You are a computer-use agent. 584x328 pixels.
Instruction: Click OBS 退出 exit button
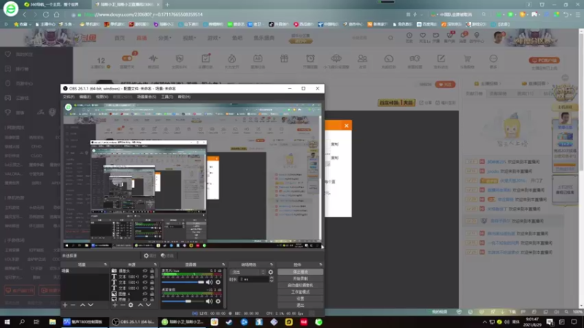tap(300, 305)
